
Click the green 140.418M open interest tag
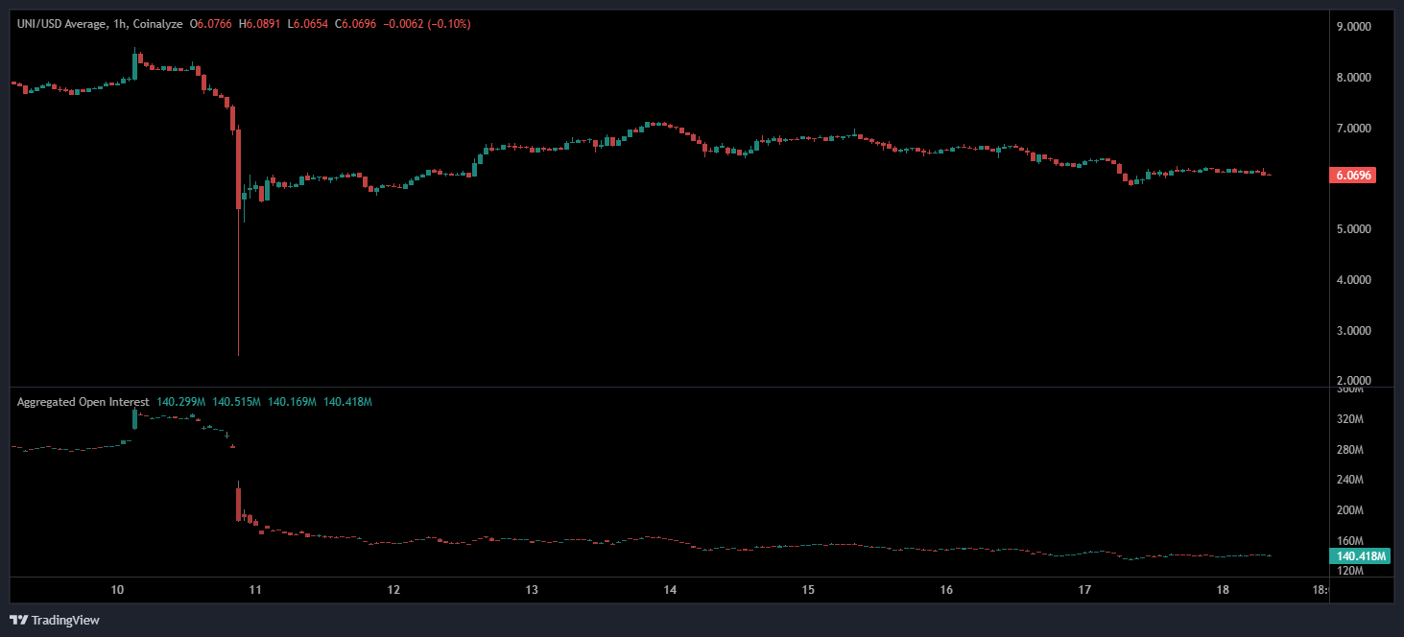1359,555
